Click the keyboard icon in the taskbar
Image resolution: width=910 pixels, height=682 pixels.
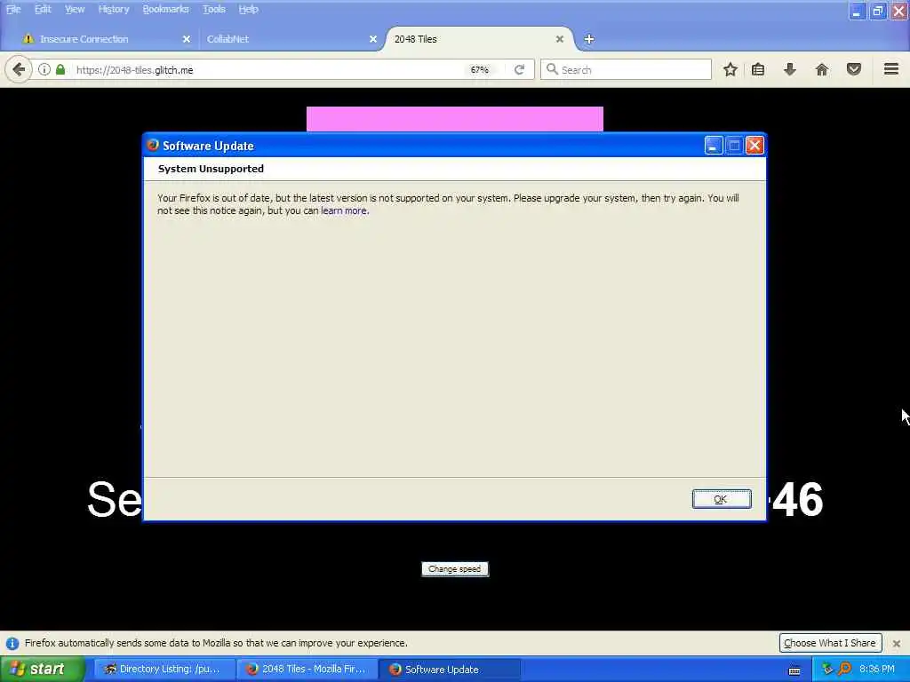[x=794, y=670]
